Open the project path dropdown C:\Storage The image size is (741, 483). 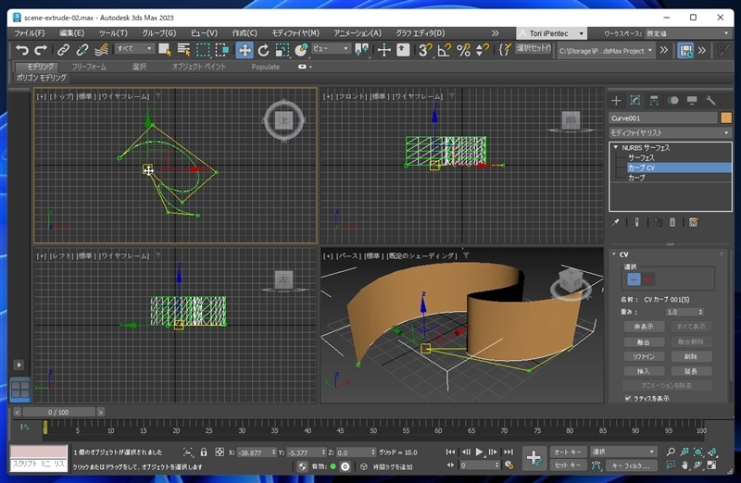tap(607, 51)
